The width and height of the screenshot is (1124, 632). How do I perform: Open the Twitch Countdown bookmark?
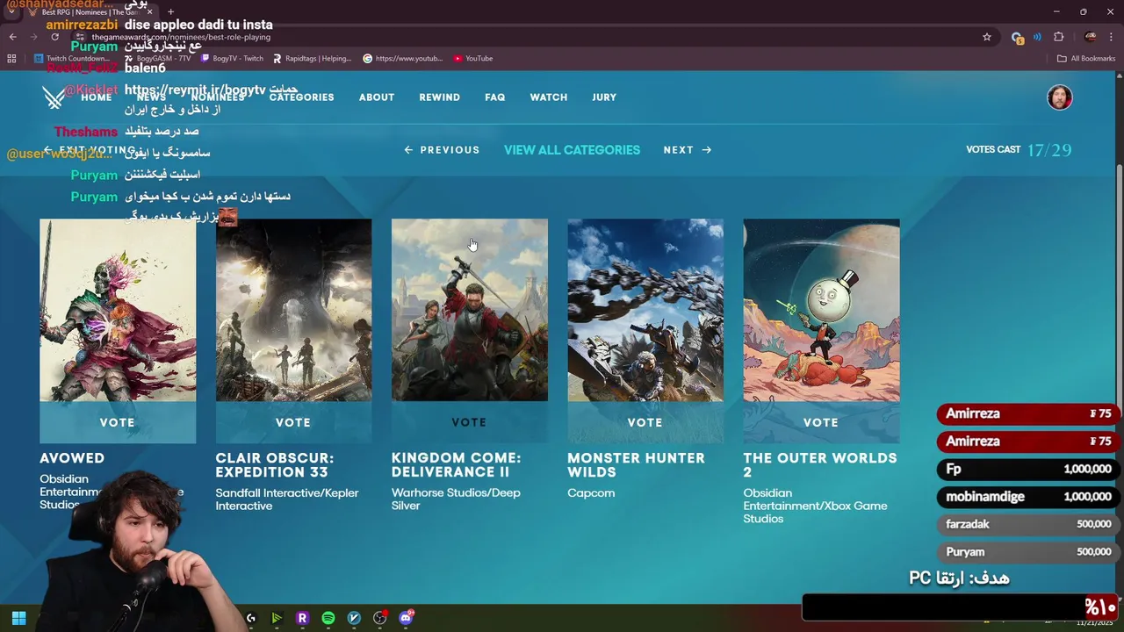click(72, 59)
